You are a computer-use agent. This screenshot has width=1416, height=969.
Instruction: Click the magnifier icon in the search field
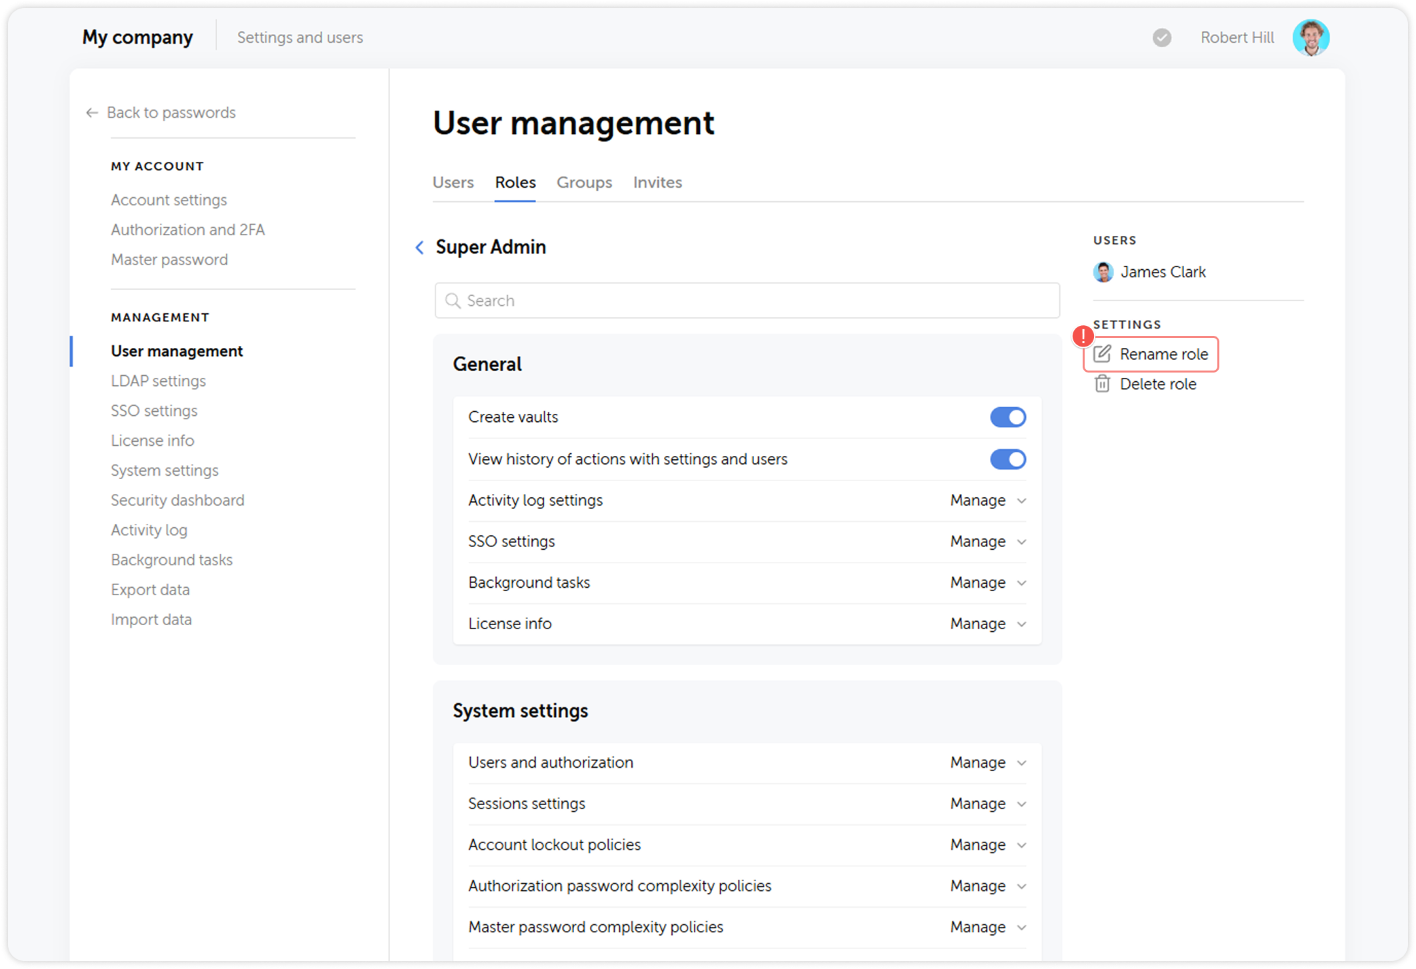click(453, 301)
